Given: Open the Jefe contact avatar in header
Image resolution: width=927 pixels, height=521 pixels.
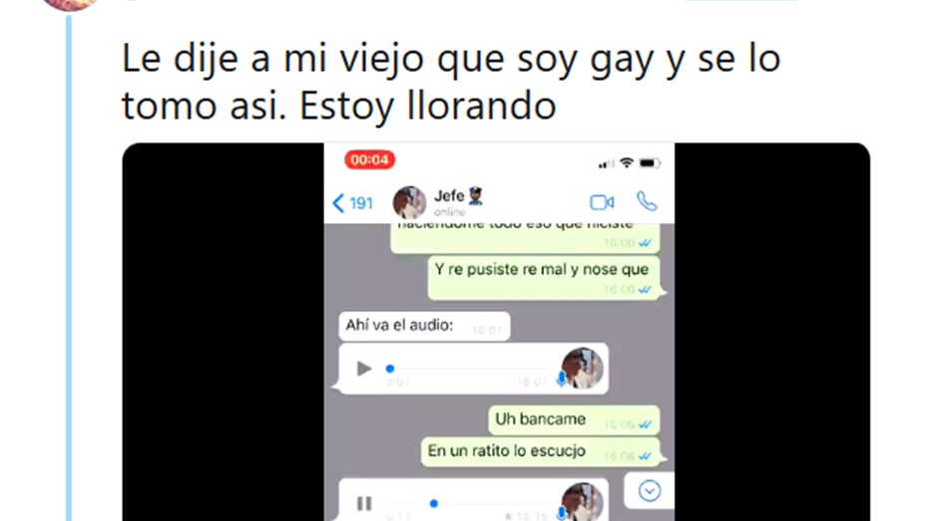Looking at the screenshot, I should click(409, 202).
